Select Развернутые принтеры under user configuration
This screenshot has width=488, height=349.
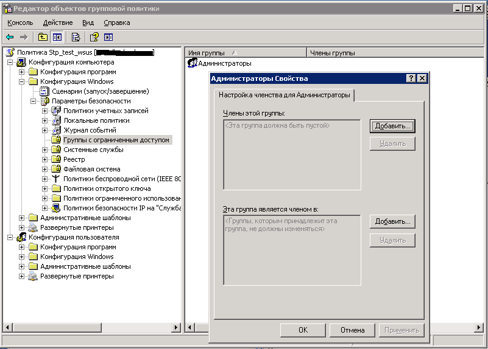(x=77, y=277)
